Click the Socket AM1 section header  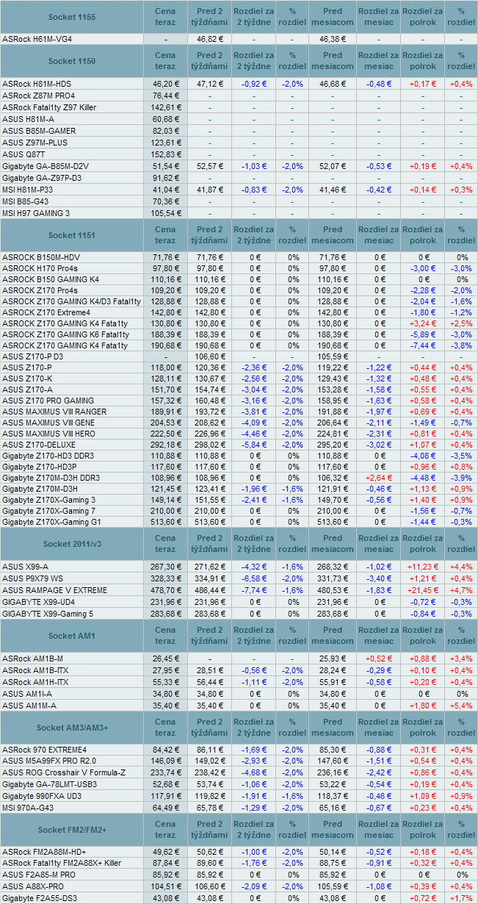point(71,636)
